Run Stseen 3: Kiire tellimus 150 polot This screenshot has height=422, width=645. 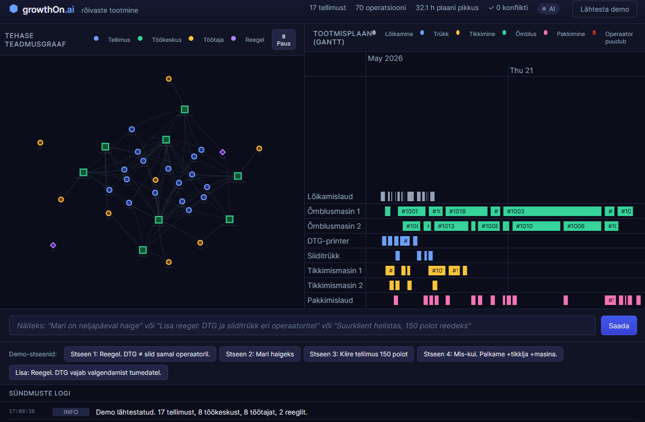click(x=359, y=354)
